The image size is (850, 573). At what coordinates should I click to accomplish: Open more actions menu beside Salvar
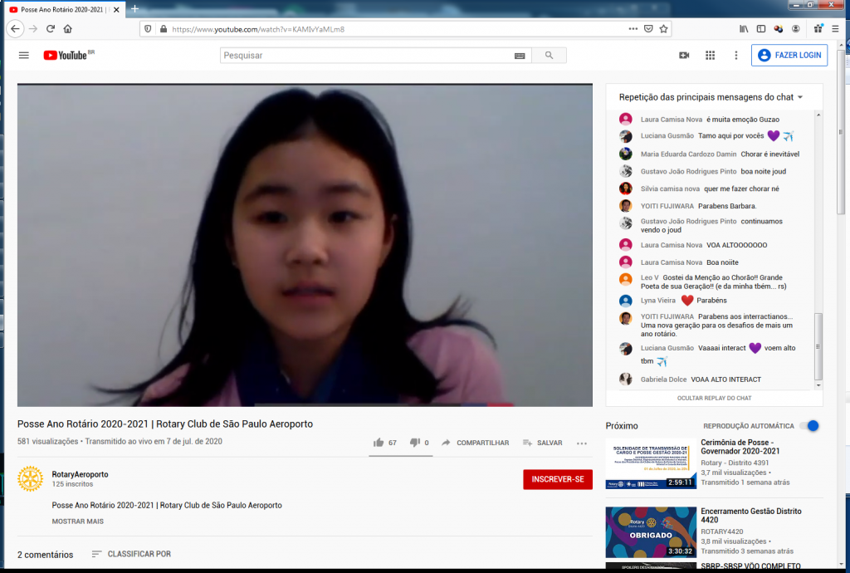tap(582, 443)
